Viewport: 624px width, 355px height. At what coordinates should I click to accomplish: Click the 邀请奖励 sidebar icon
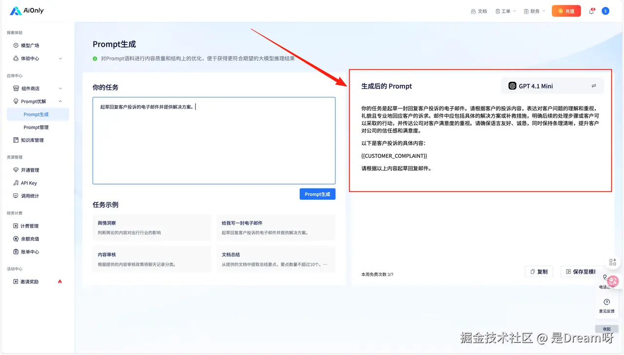click(x=16, y=281)
